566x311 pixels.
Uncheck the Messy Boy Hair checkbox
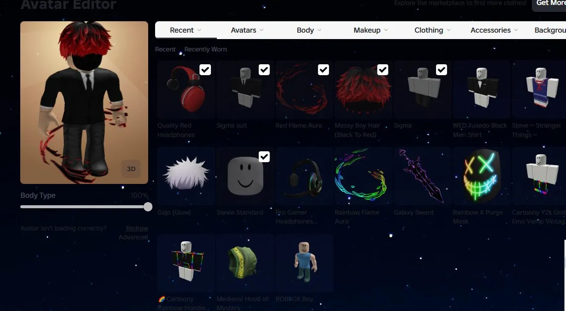(383, 70)
